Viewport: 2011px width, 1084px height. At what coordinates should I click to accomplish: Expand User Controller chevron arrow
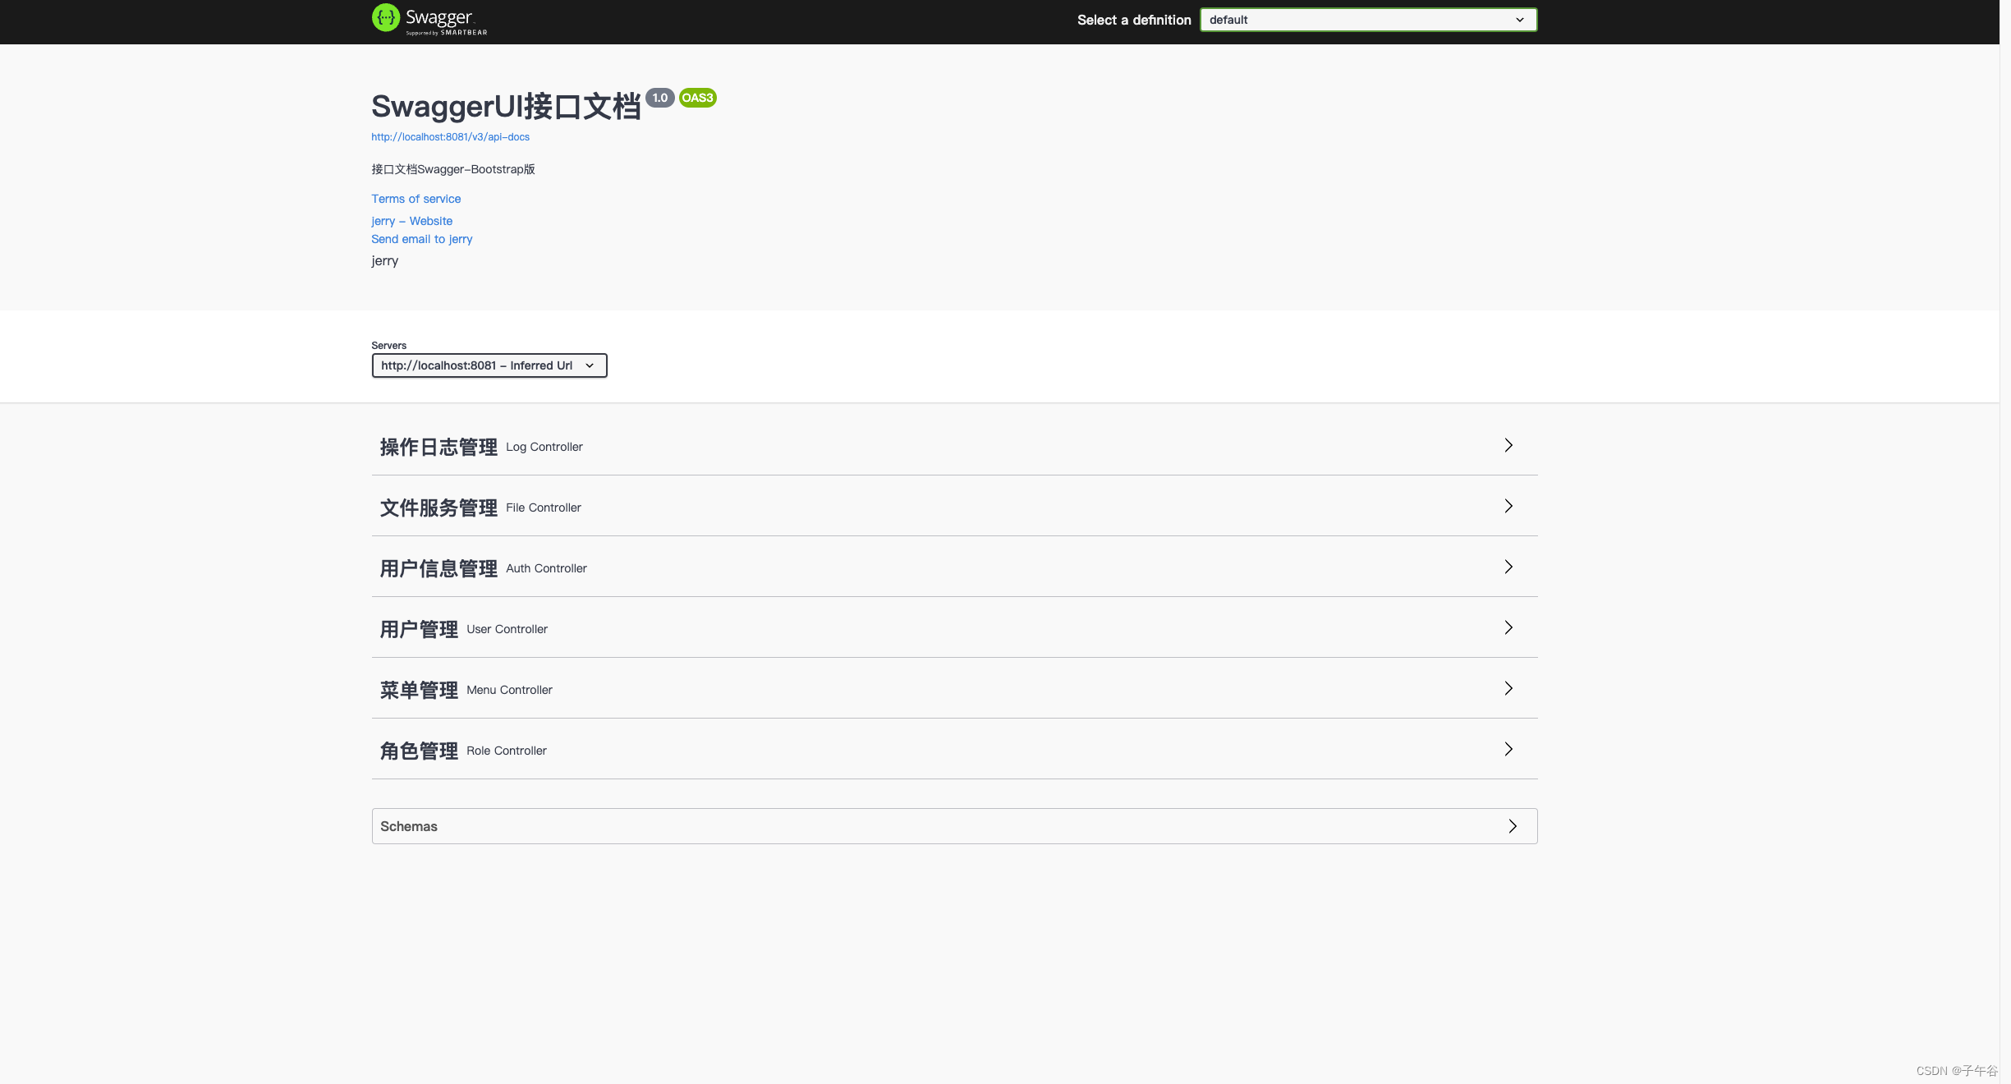1508,627
